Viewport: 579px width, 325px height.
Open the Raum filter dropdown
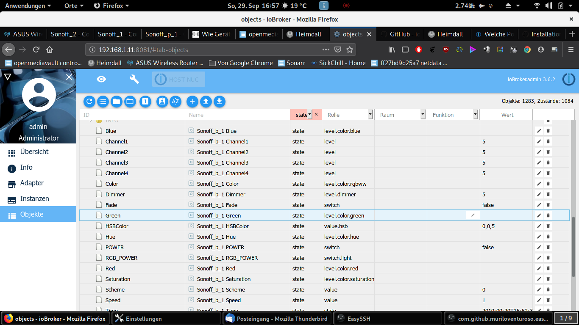coord(423,115)
